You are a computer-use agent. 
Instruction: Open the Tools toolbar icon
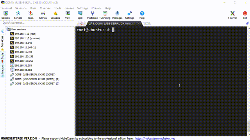click(30, 15)
